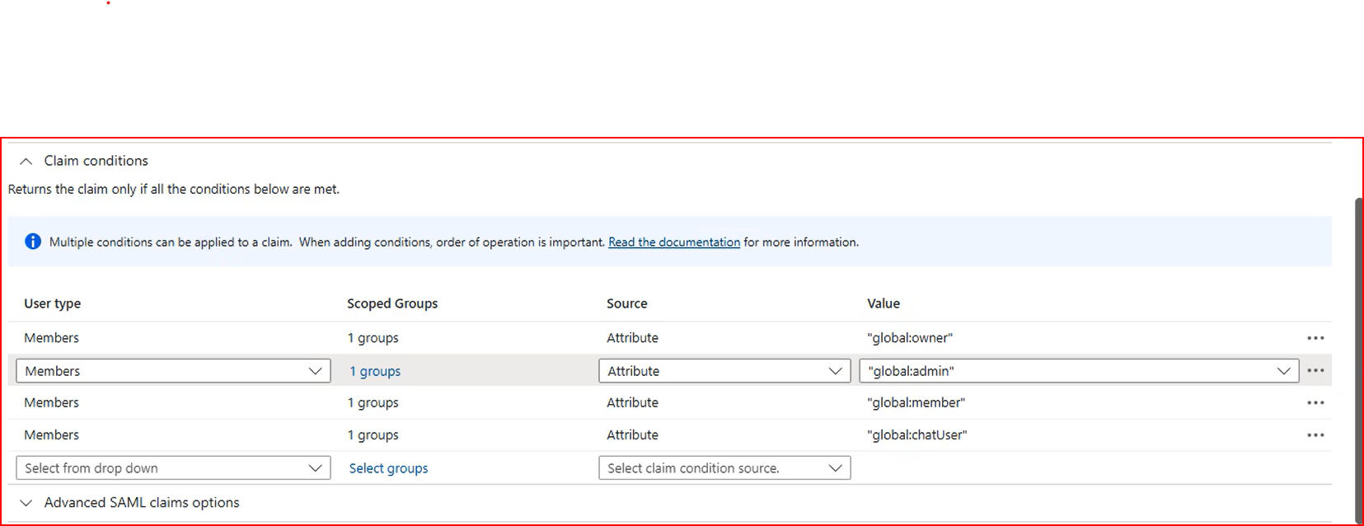Open ellipsis menu for global:admin row

1315,371
